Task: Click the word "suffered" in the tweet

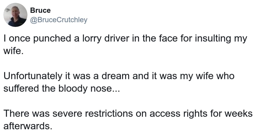Action: coord(21,88)
